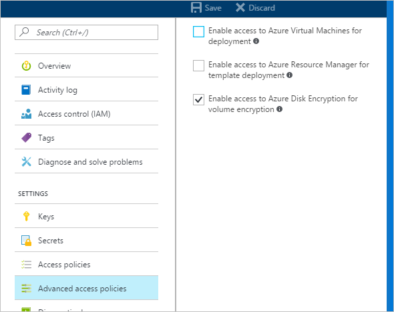394x312 pixels.
Task: Click the Access policies checklist icon
Action: coord(27,265)
